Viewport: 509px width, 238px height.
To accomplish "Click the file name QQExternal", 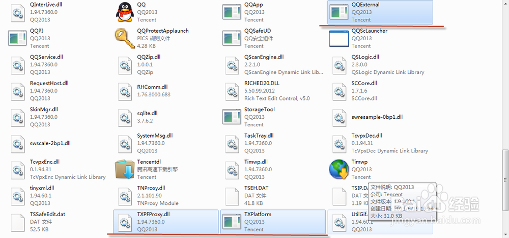I will point(365,5).
